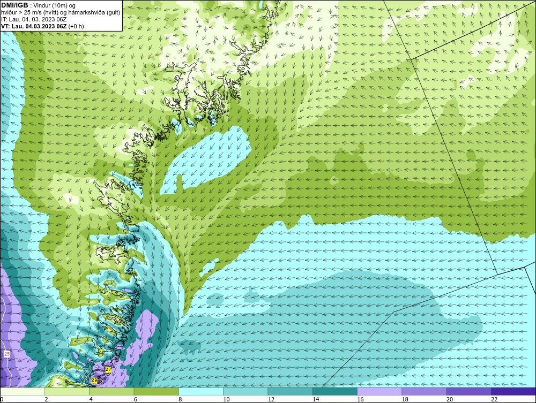
Task: Click the 'IT: Lau. 04. 03. 2023 06Z' line
Action: (34, 19)
